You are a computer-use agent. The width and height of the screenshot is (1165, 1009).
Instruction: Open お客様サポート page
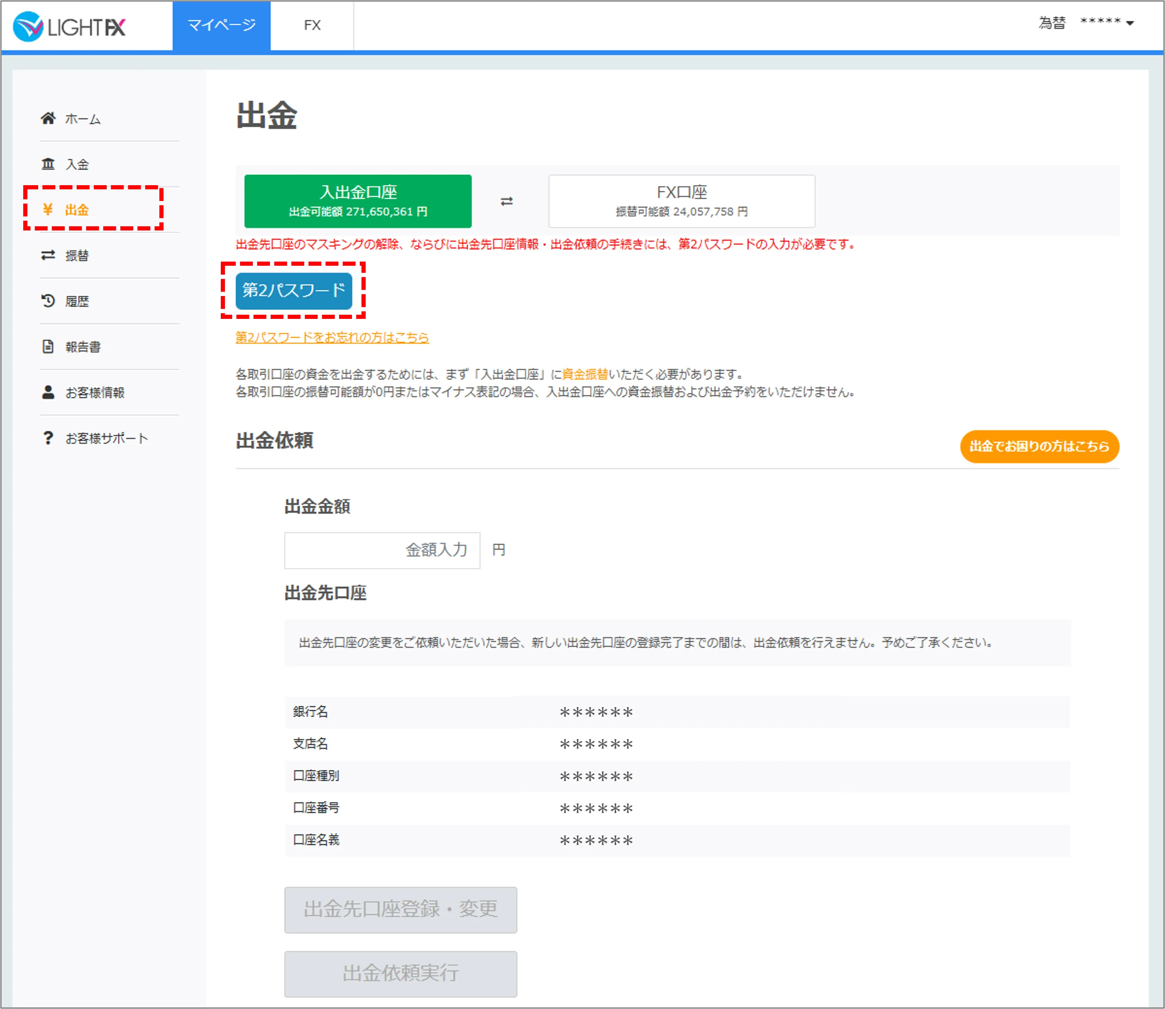[x=107, y=438]
